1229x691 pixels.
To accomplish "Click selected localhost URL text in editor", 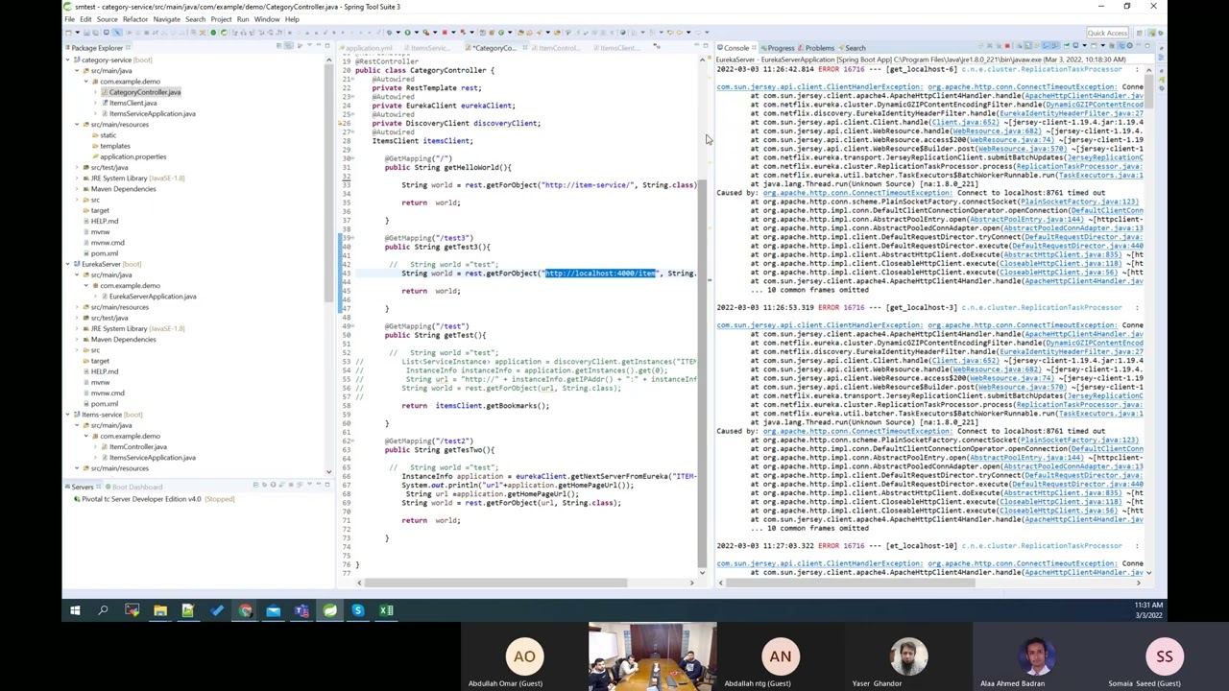I will click(601, 274).
